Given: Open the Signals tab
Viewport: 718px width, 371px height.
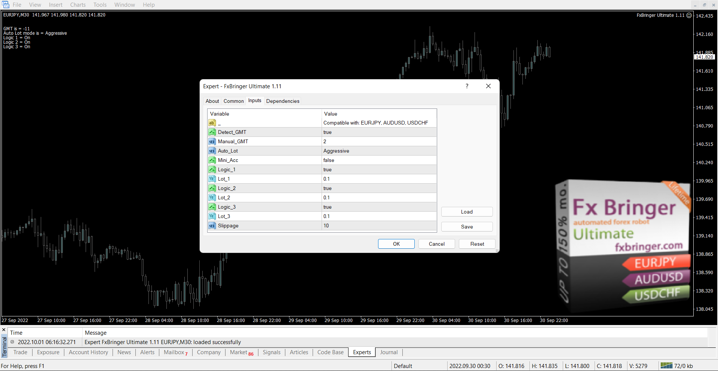Looking at the screenshot, I should 271,352.
